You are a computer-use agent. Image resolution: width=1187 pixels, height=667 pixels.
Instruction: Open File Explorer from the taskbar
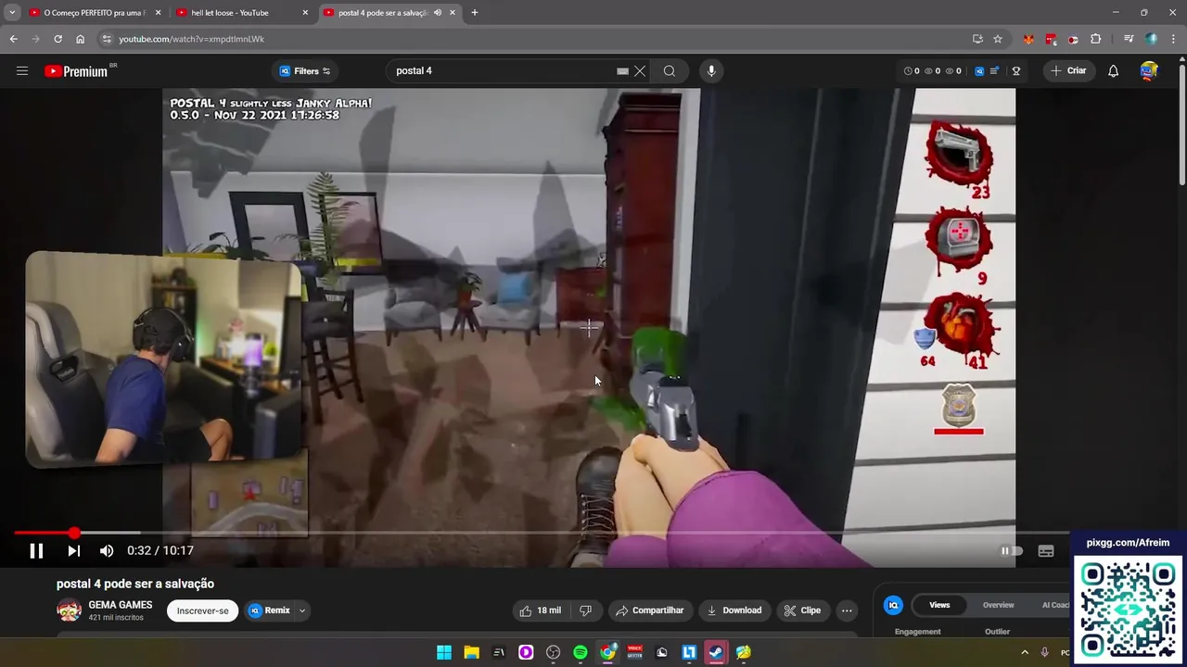[x=471, y=652]
